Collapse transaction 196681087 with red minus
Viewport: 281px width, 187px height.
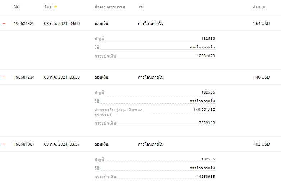[4, 144]
